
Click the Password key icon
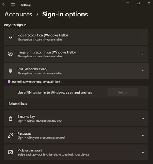point(11,135)
